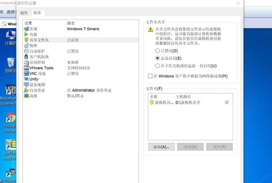This screenshot has height=183, width=272.
Task: Click '以 Administrator 身份登录' summary text
Action: click(x=89, y=90)
